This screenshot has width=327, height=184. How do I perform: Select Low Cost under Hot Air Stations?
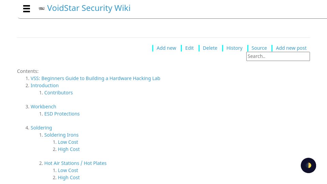(x=68, y=170)
